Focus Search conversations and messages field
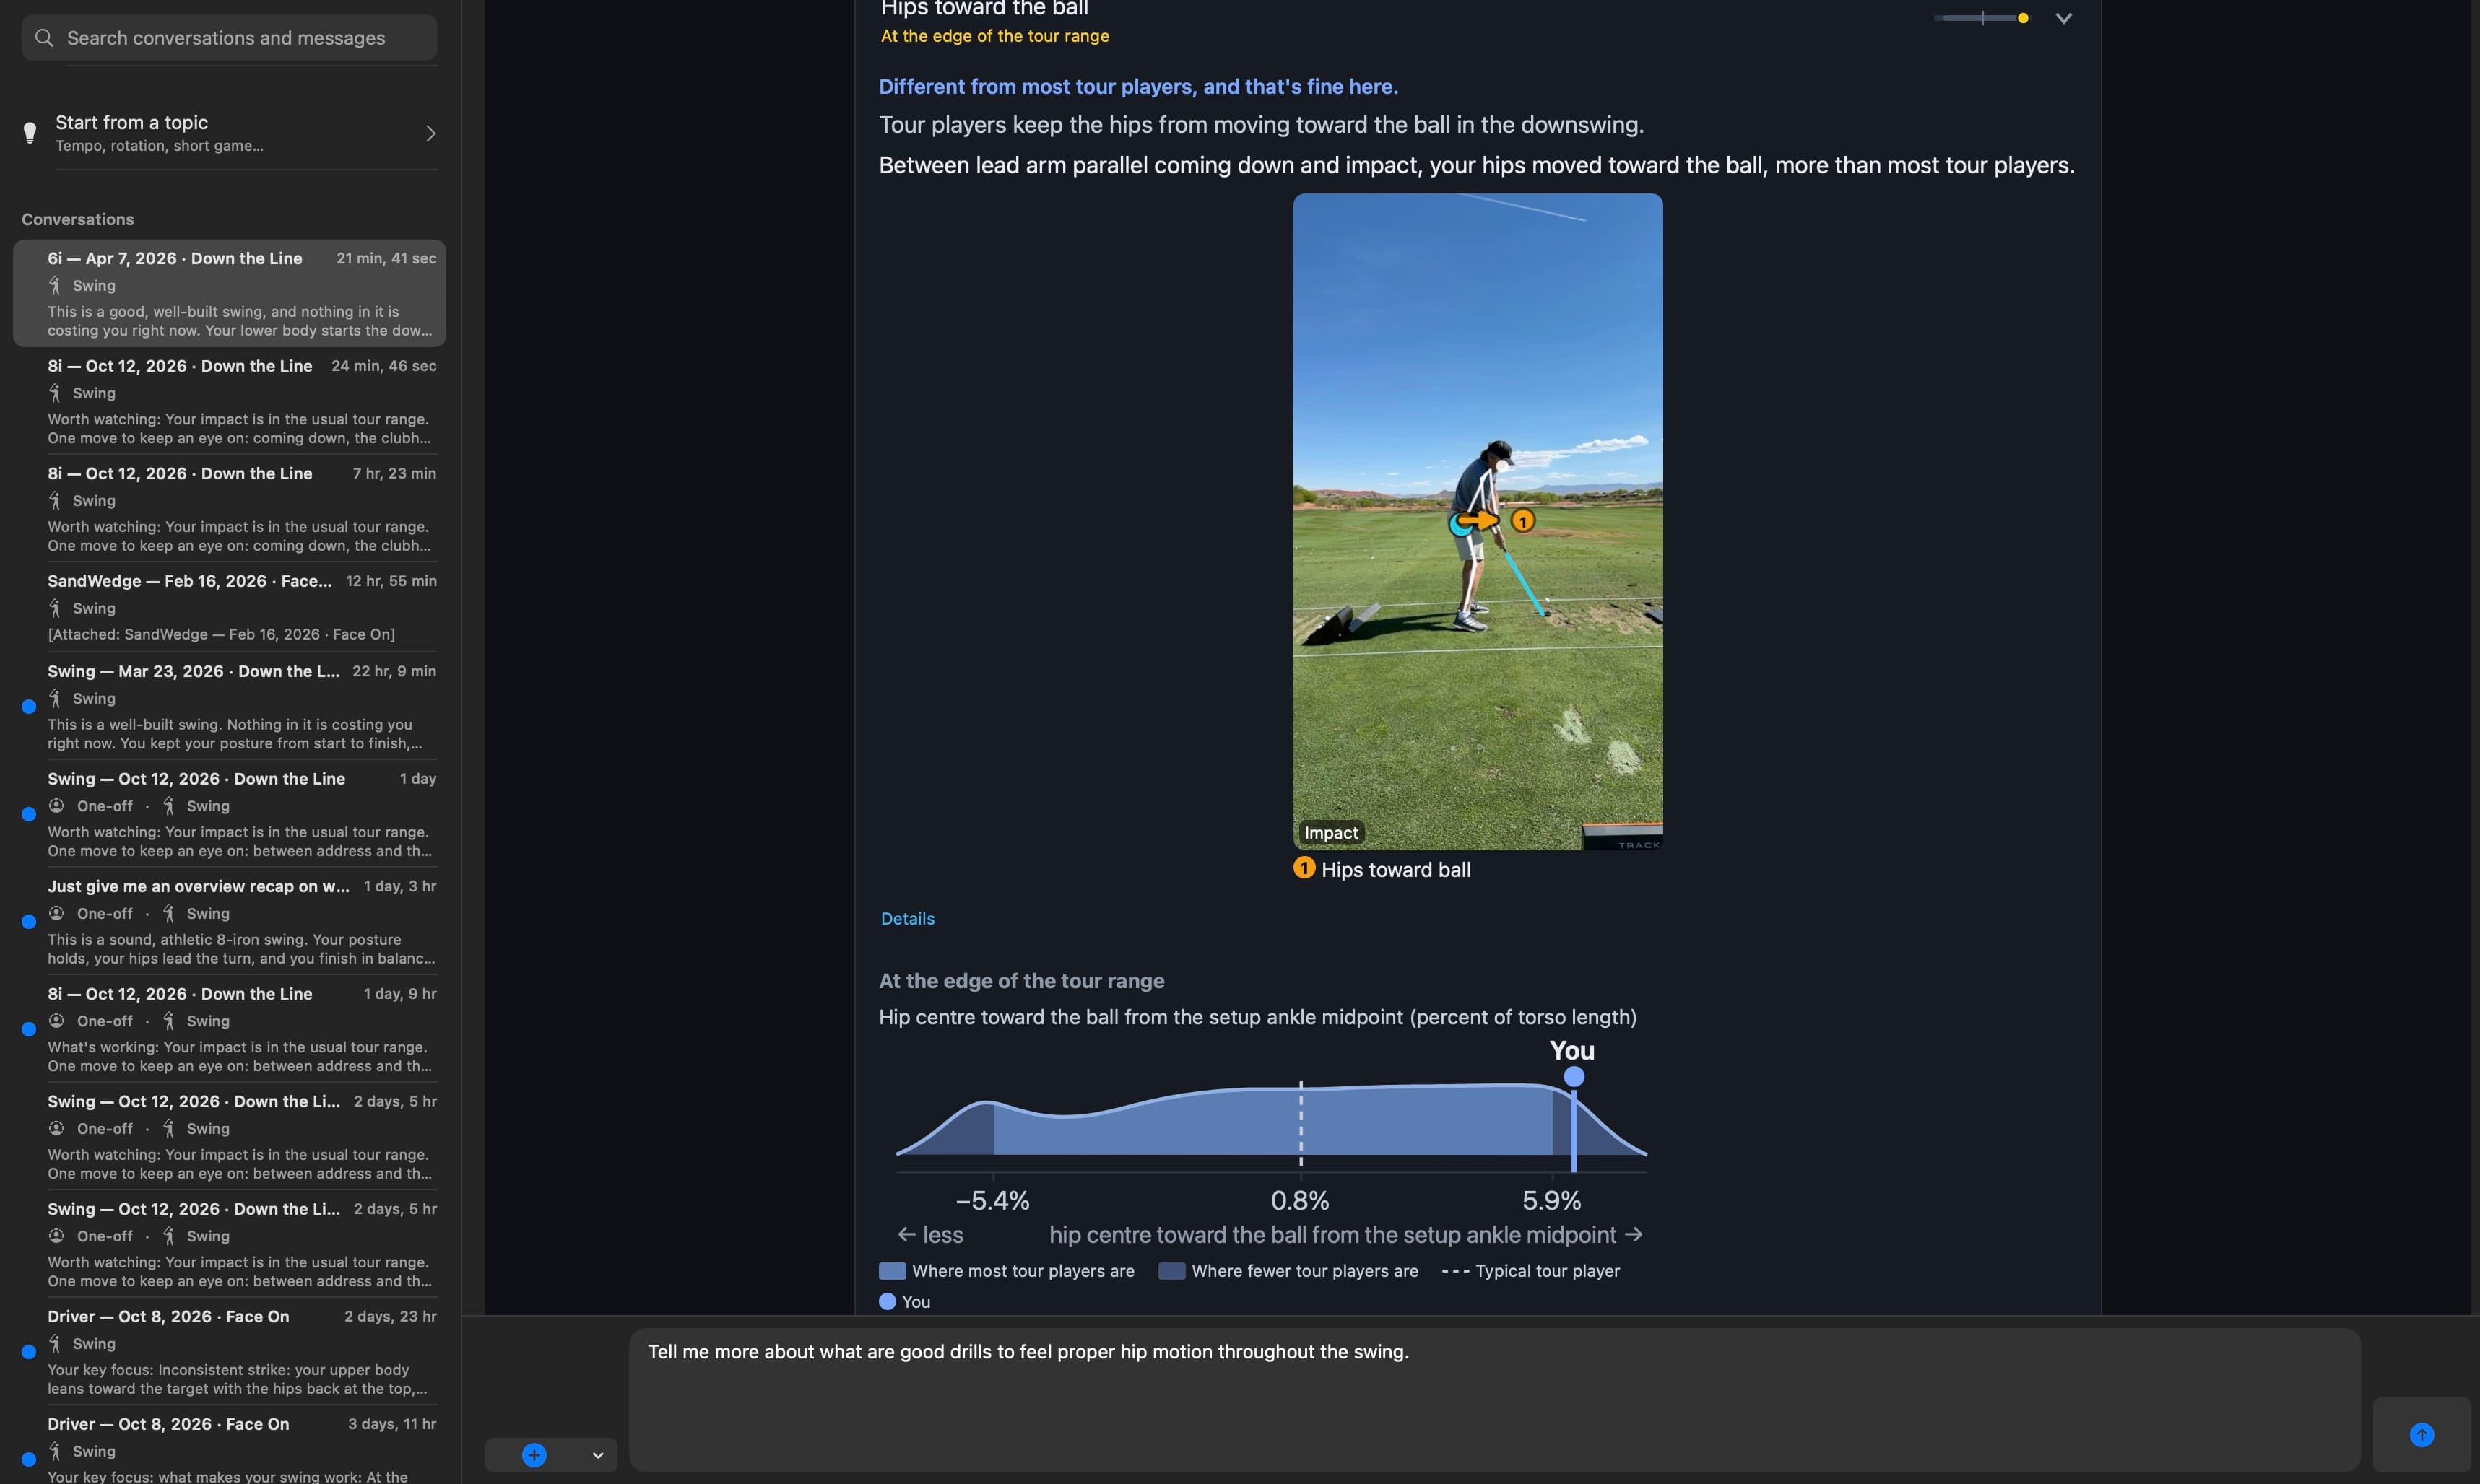This screenshot has width=2480, height=1484. [229, 38]
